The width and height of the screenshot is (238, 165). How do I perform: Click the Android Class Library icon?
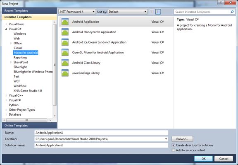pos(65,63)
